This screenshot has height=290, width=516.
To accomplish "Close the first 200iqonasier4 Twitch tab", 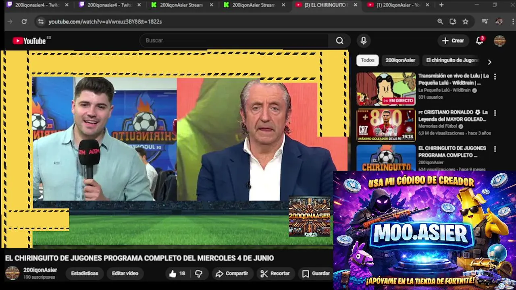I will click(67, 5).
